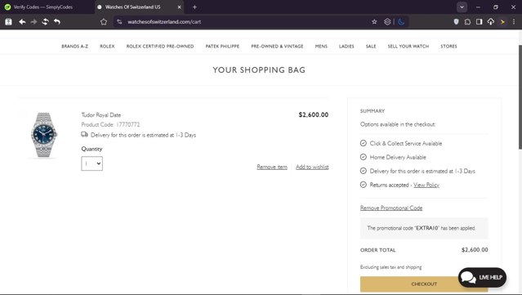Click checkmark beside summary delivery estimate
522x295 pixels.
coord(364,171)
